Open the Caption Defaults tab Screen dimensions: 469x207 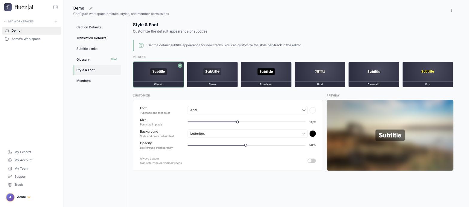coord(97,27)
